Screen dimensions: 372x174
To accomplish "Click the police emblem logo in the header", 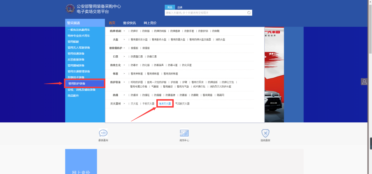I will point(70,9).
